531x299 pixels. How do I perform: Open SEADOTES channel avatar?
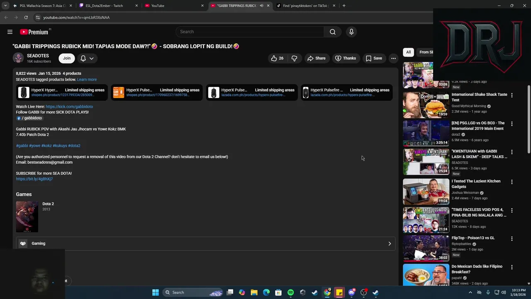tap(18, 58)
